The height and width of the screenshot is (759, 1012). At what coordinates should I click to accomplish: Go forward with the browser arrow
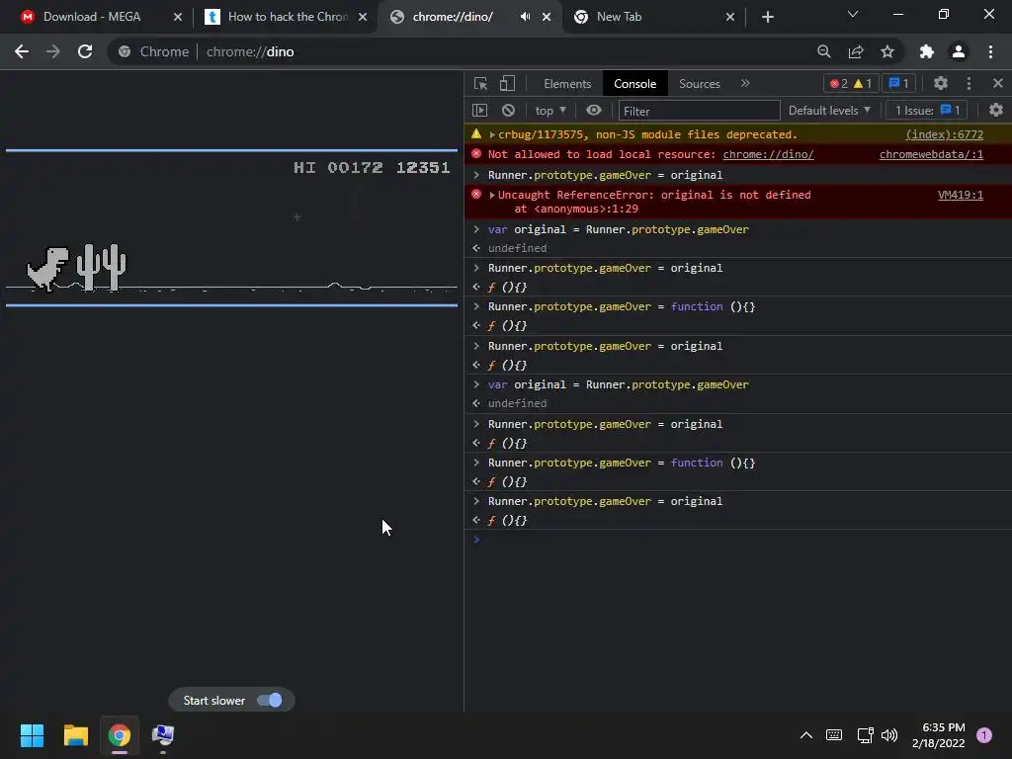(53, 51)
